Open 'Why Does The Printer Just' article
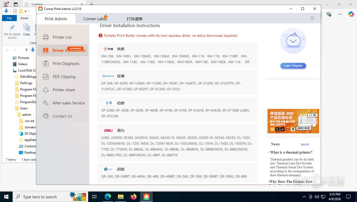The height and width of the screenshot is (202, 357). tap(291, 181)
